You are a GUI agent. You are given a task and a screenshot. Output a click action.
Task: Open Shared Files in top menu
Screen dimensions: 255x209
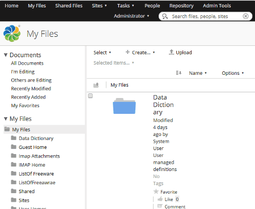coord(69,6)
